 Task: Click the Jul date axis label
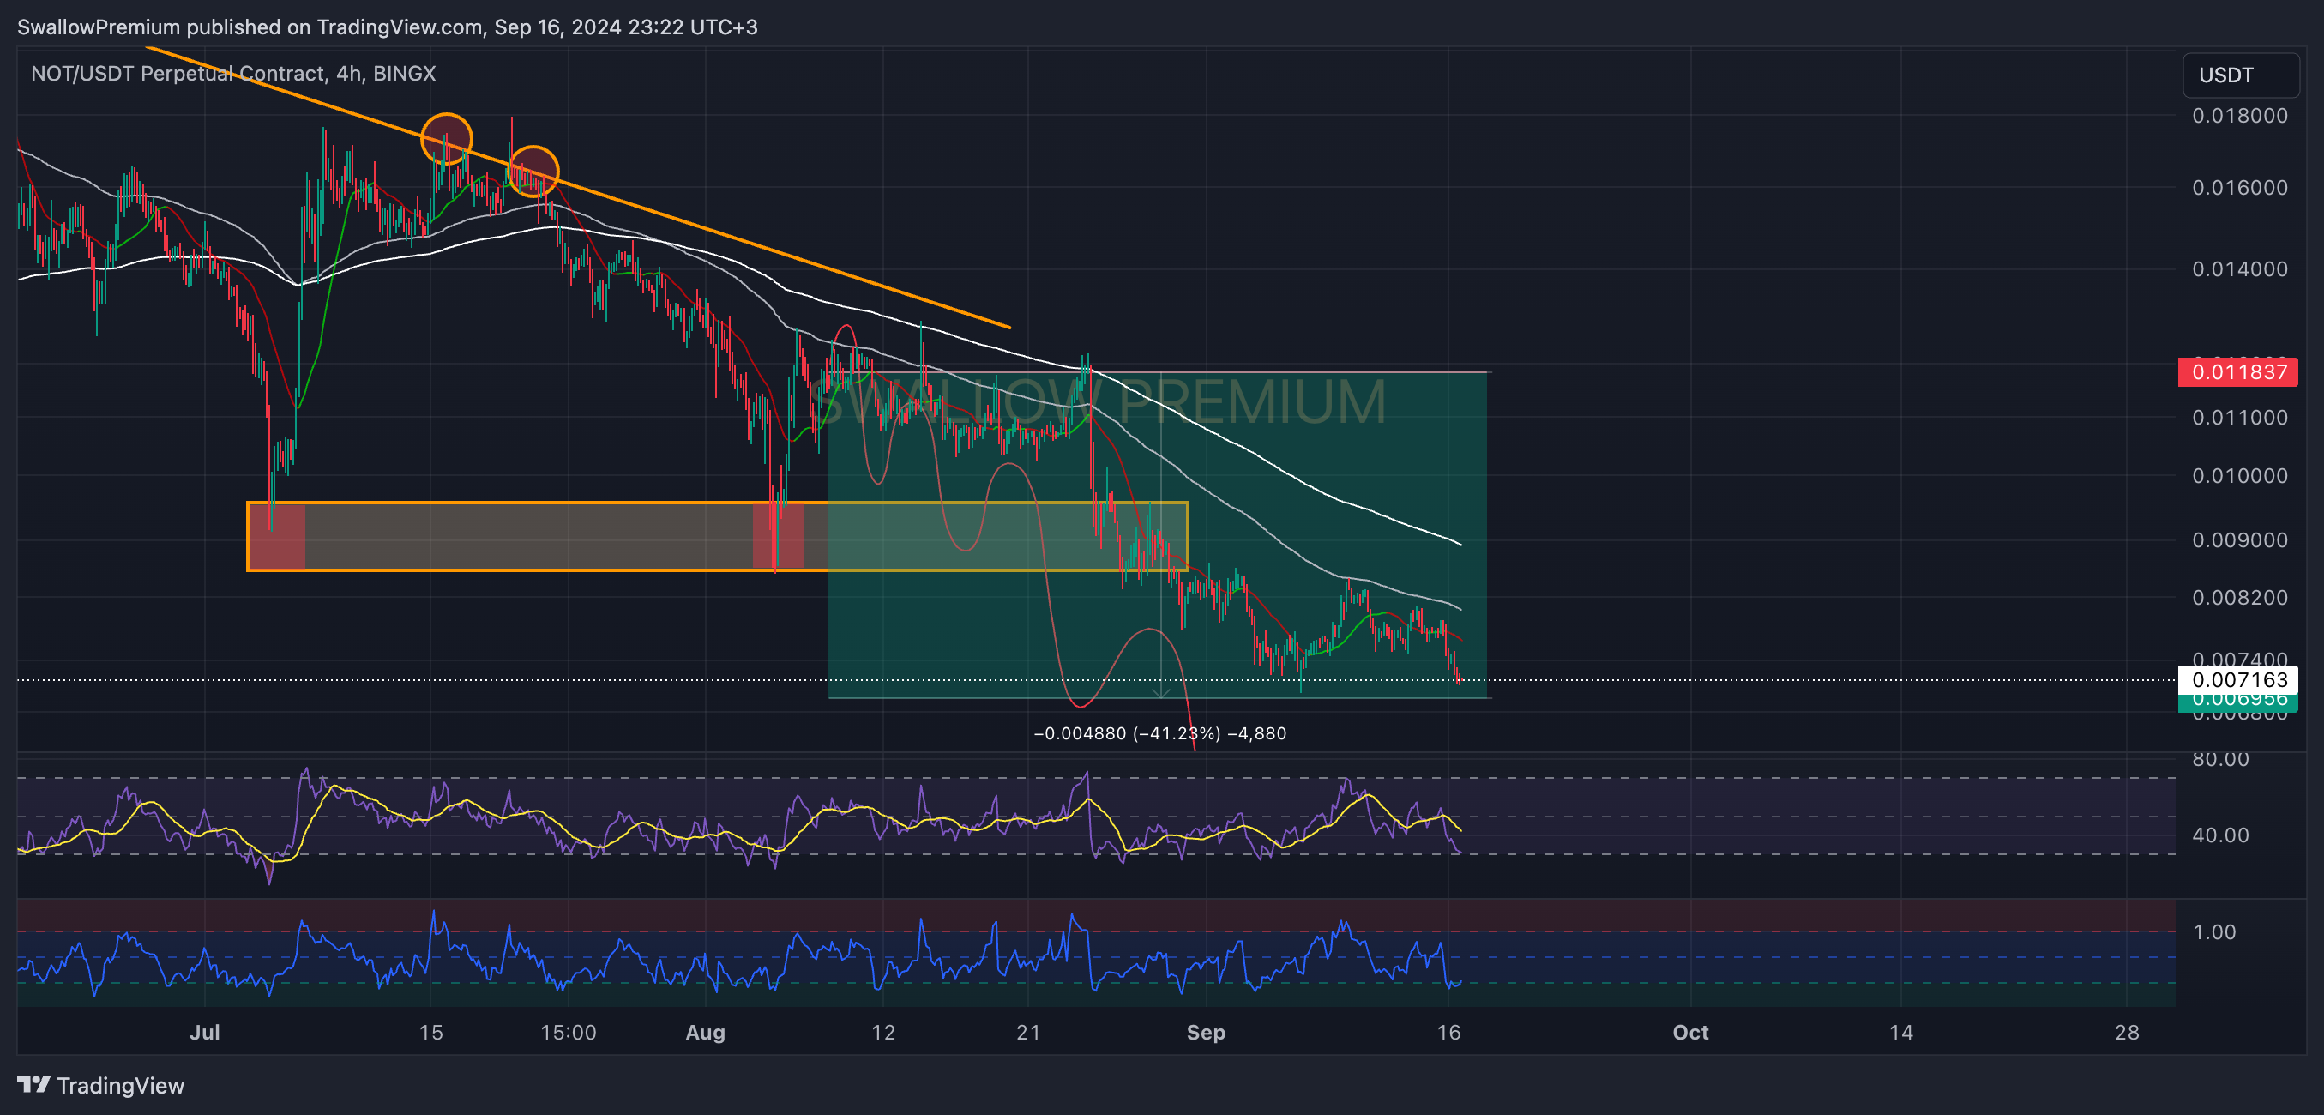coord(205,1032)
